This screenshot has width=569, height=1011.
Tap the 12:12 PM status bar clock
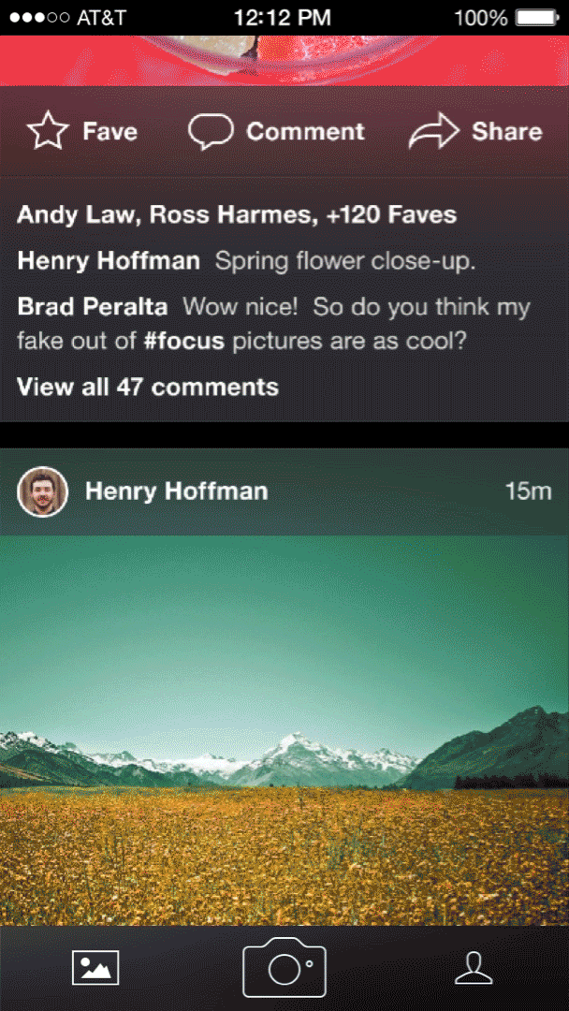[283, 18]
